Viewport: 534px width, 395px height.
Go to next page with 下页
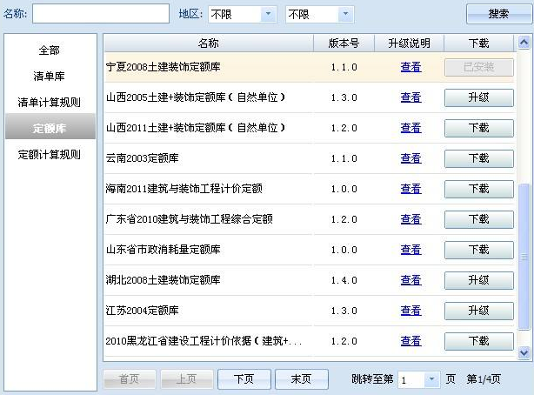244,379
